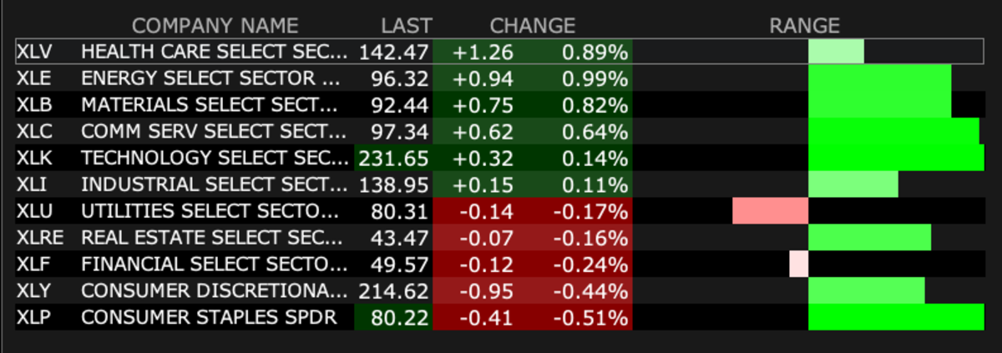Sort by the COMPANY NAME column header

(x=215, y=26)
